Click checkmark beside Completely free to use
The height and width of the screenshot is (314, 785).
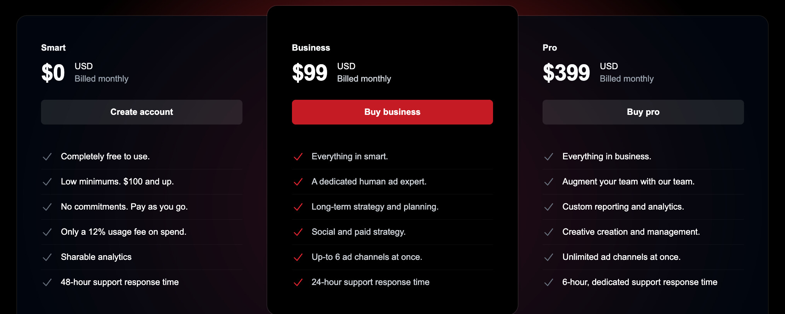point(47,157)
